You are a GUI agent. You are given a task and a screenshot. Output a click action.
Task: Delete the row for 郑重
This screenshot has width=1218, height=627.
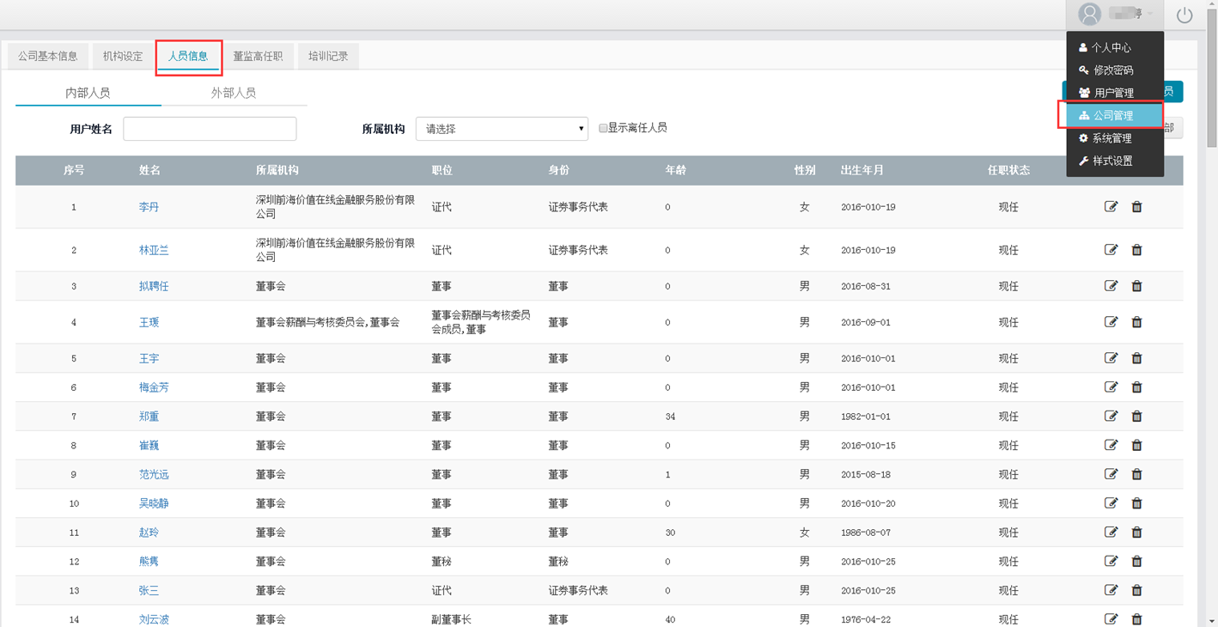[x=1136, y=417]
